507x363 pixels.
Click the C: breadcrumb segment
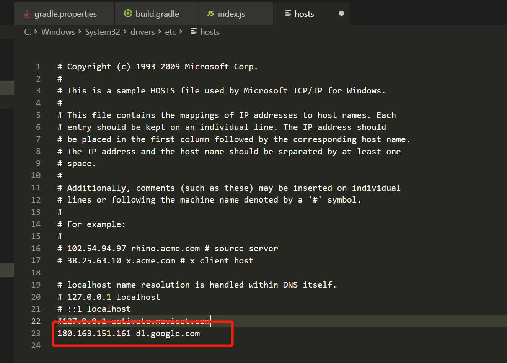click(x=28, y=32)
